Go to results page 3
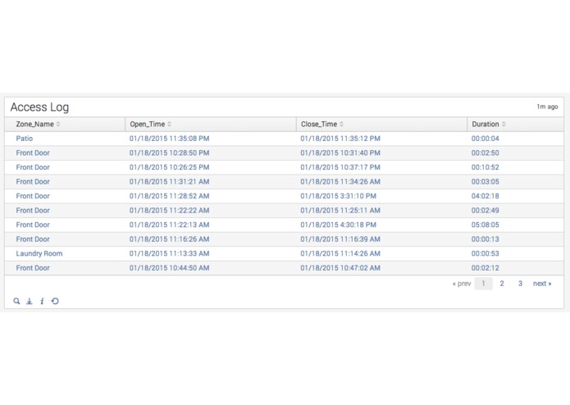The height and width of the screenshot is (405, 570). click(520, 284)
